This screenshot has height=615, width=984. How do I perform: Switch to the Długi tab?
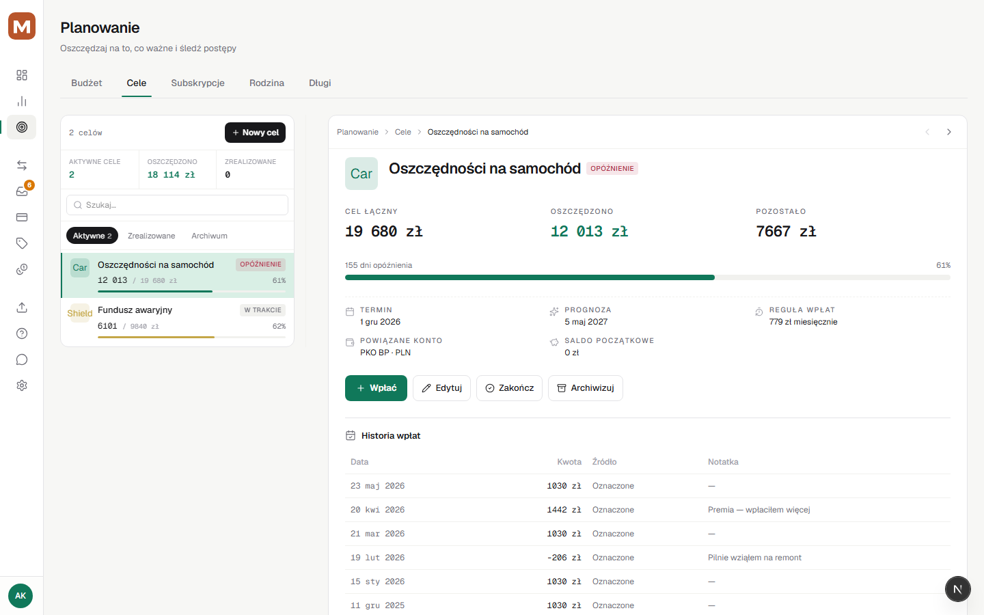[320, 83]
